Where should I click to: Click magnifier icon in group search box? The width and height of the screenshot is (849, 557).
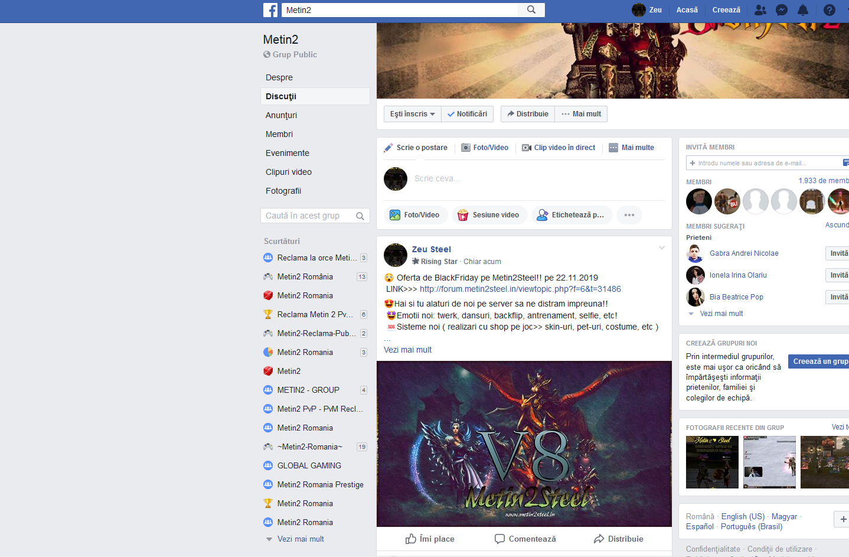coord(360,216)
